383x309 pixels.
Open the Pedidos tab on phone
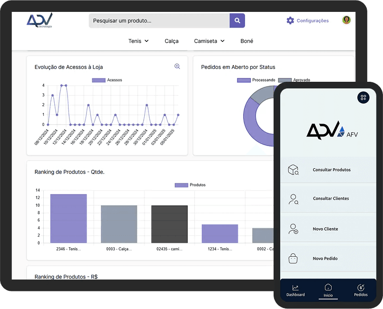pyautogui.click(x=361, y=290)
